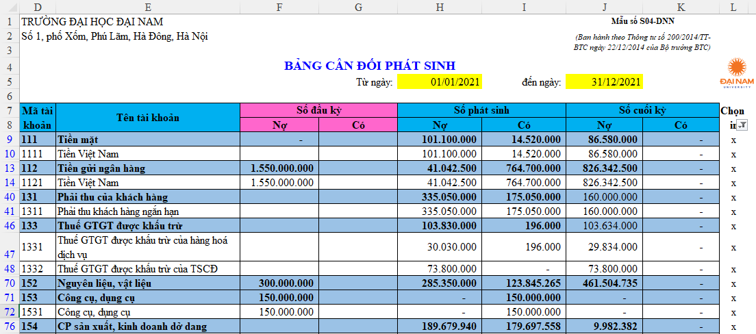
Task: Click the Từ ngày label
Action: pyautogui.click(x=374, y=82)
